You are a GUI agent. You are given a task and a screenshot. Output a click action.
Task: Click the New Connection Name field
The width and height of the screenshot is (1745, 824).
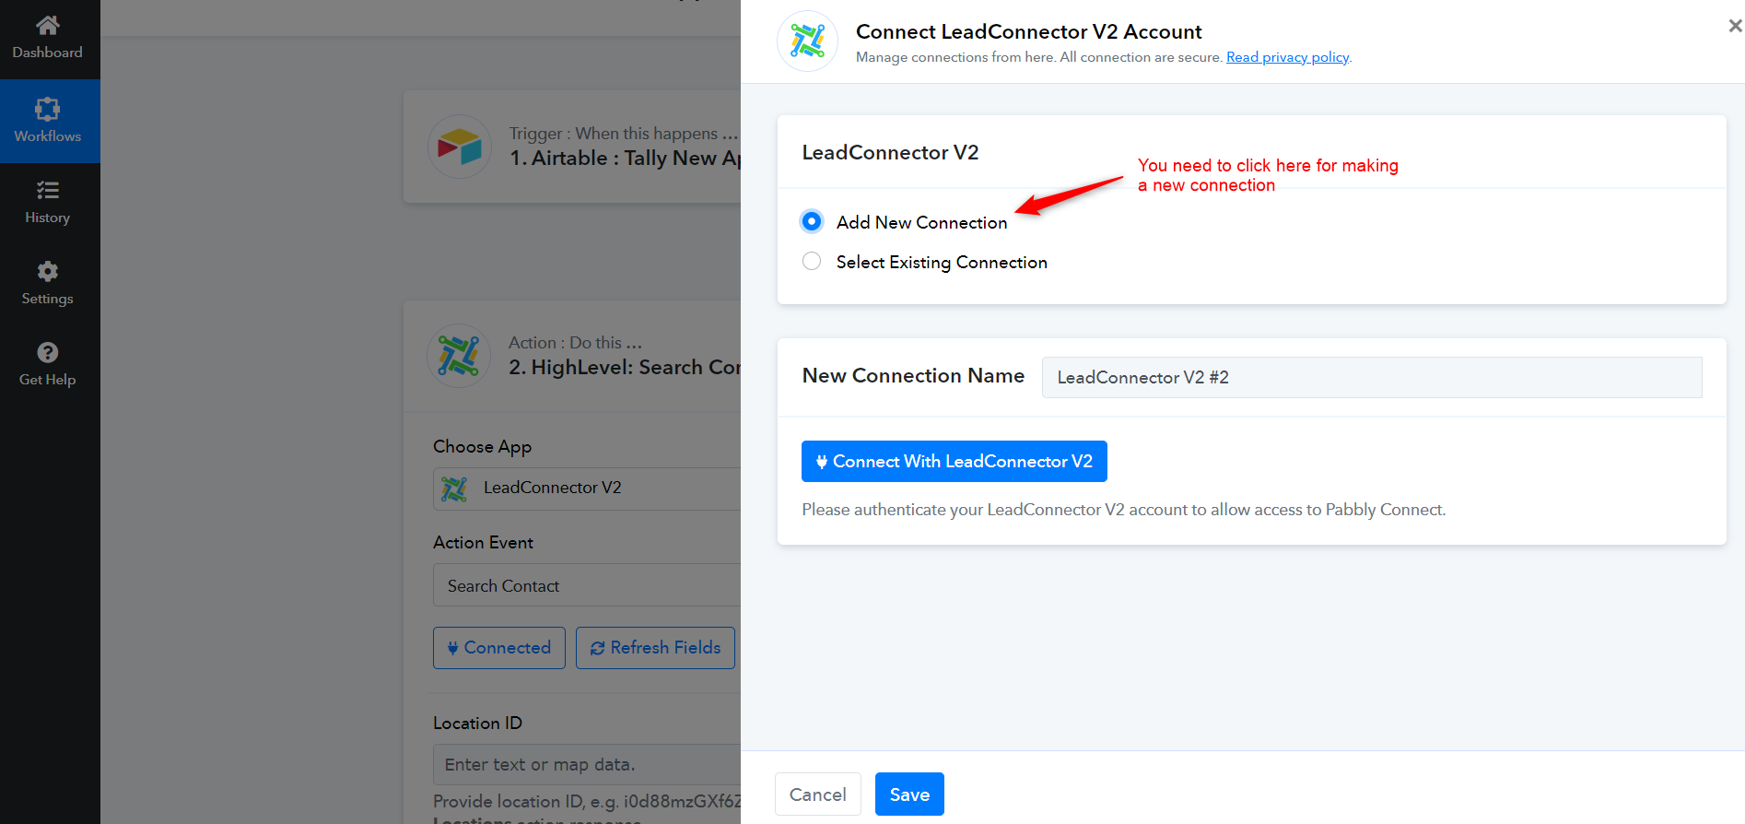1372,377
